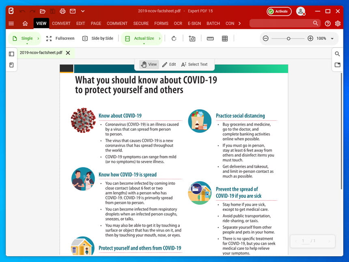Click the search magnifier in ribbon
The image size is (349, 262).
pyautogui.click(x=316, y=23)
